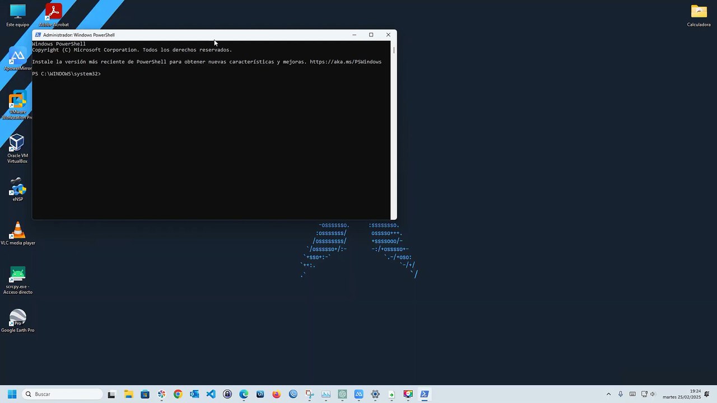Open Windows Settings from the taskbar
This screenshot has height=403, width=717.
coord(375,394)
